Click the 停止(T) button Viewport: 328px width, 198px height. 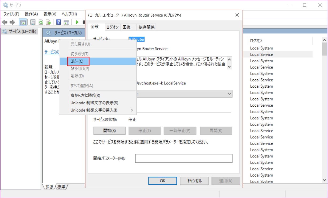point(145,131)
